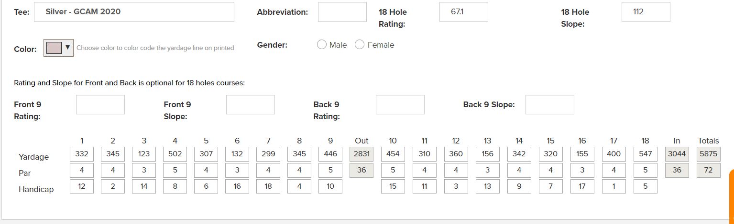The image size is (734, 224).
Task: Focus the Back 9 Slope field
Action: click(549, 105)
